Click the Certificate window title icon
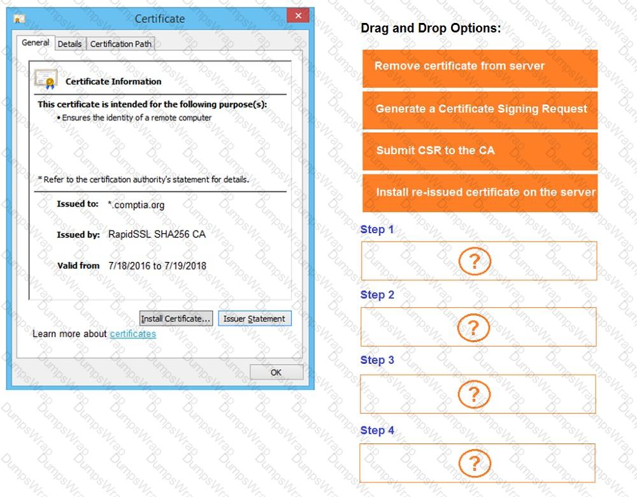This screenshot has width=637, height=497. coord(19,18)
